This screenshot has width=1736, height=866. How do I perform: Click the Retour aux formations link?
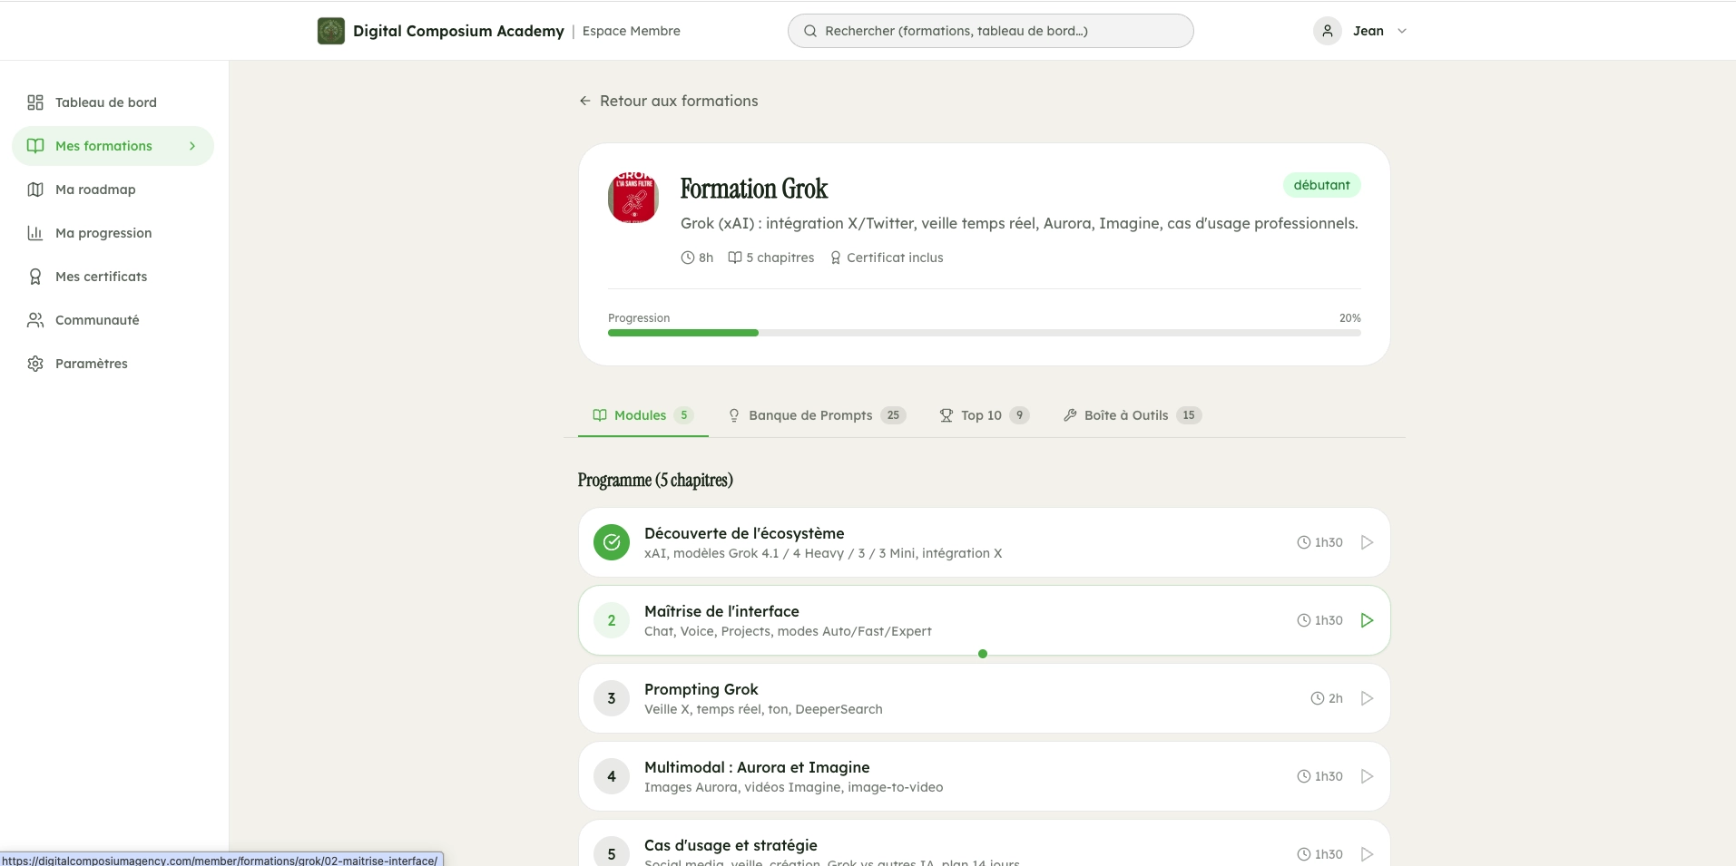point(678,101)
